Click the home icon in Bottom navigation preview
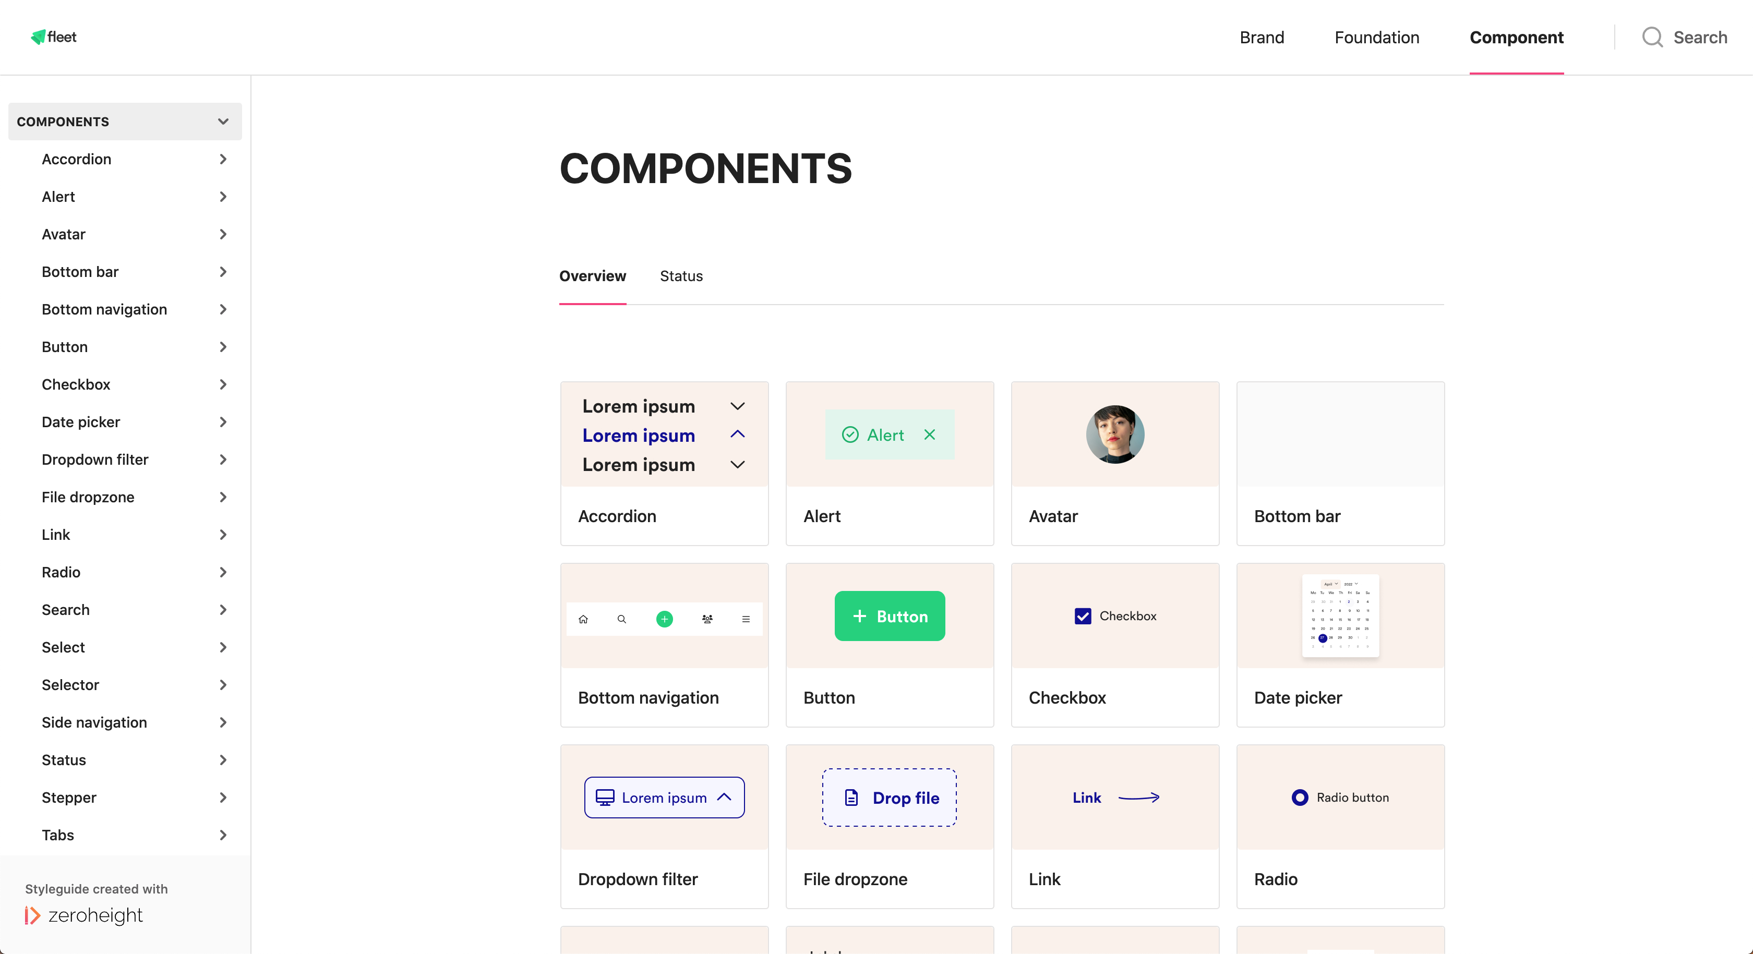 point(583,619)
